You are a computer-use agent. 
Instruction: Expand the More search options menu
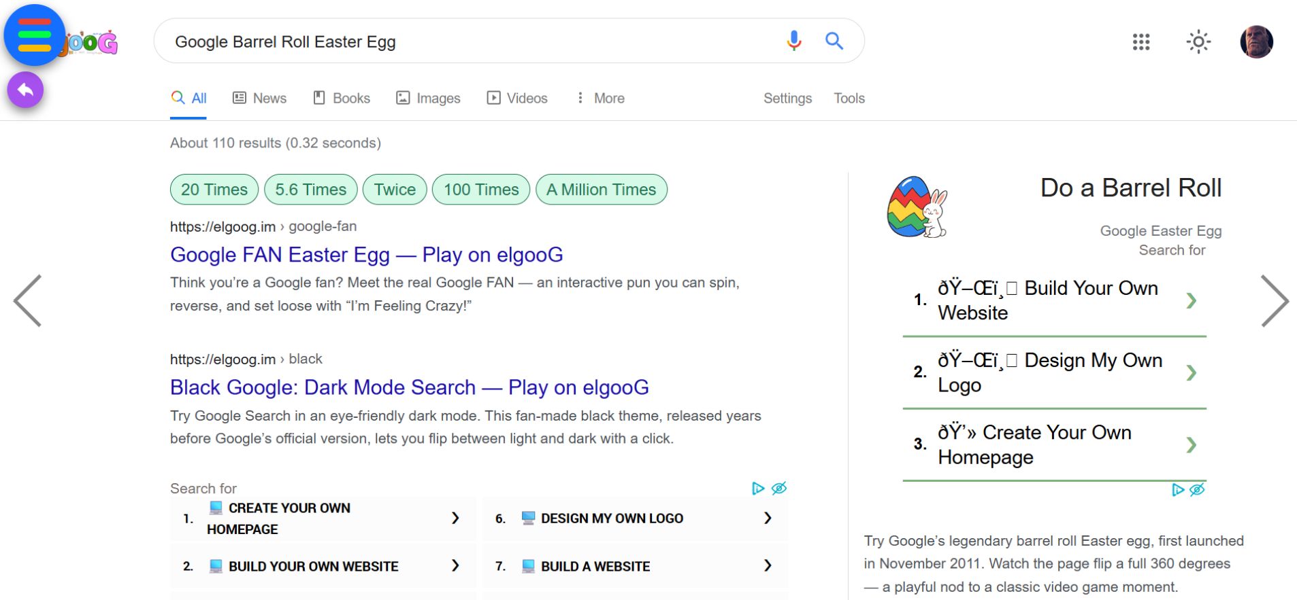coord(600,98)
